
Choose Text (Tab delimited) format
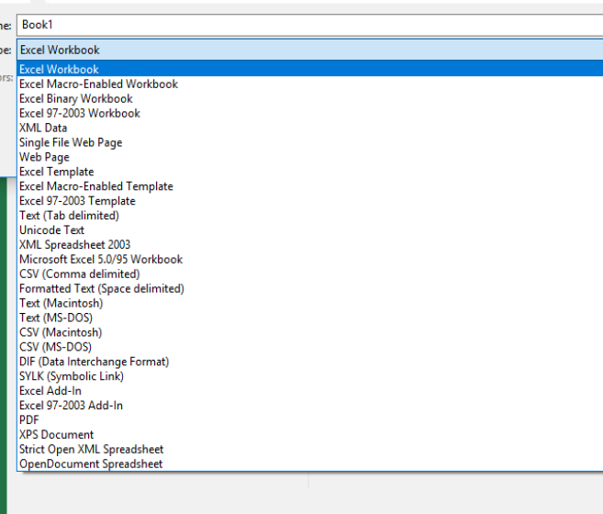point(310,216)
